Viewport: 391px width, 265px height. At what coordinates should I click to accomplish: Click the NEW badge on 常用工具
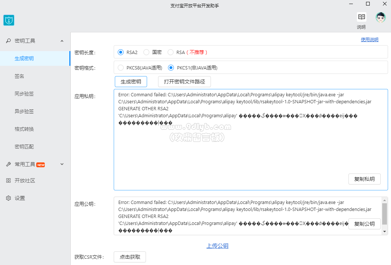pyautogui.click(x=41, y=165)
